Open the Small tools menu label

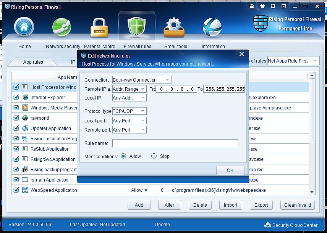point(176,46)
